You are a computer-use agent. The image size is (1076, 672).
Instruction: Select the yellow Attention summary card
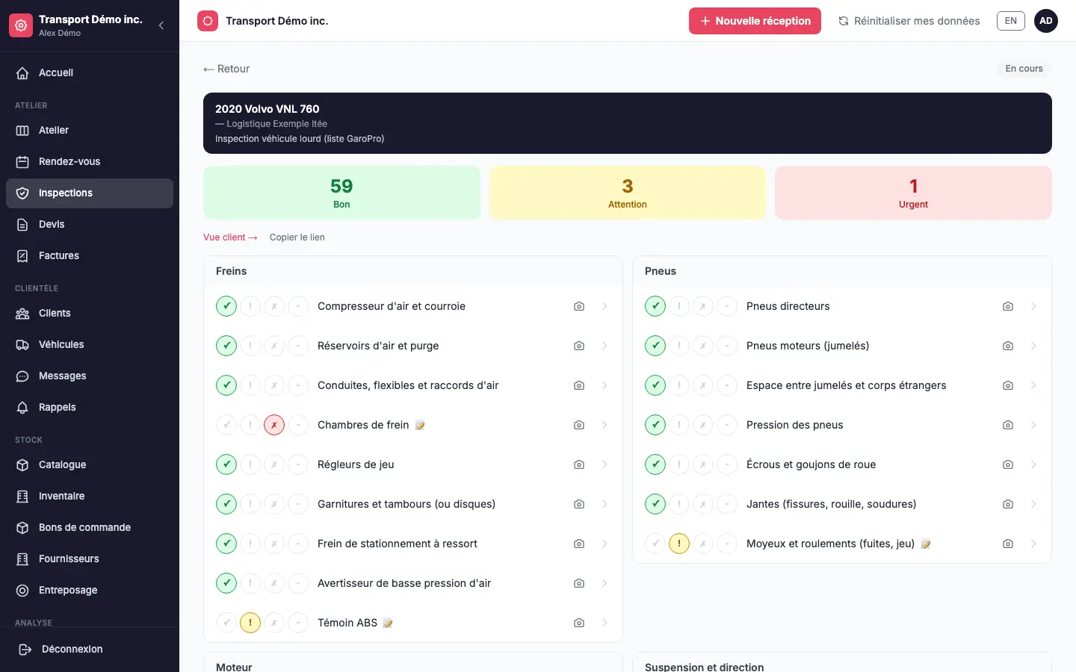click(x=628, y=193)
